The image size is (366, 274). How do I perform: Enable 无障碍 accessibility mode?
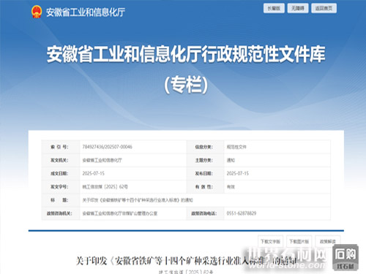tap(298, 8)
